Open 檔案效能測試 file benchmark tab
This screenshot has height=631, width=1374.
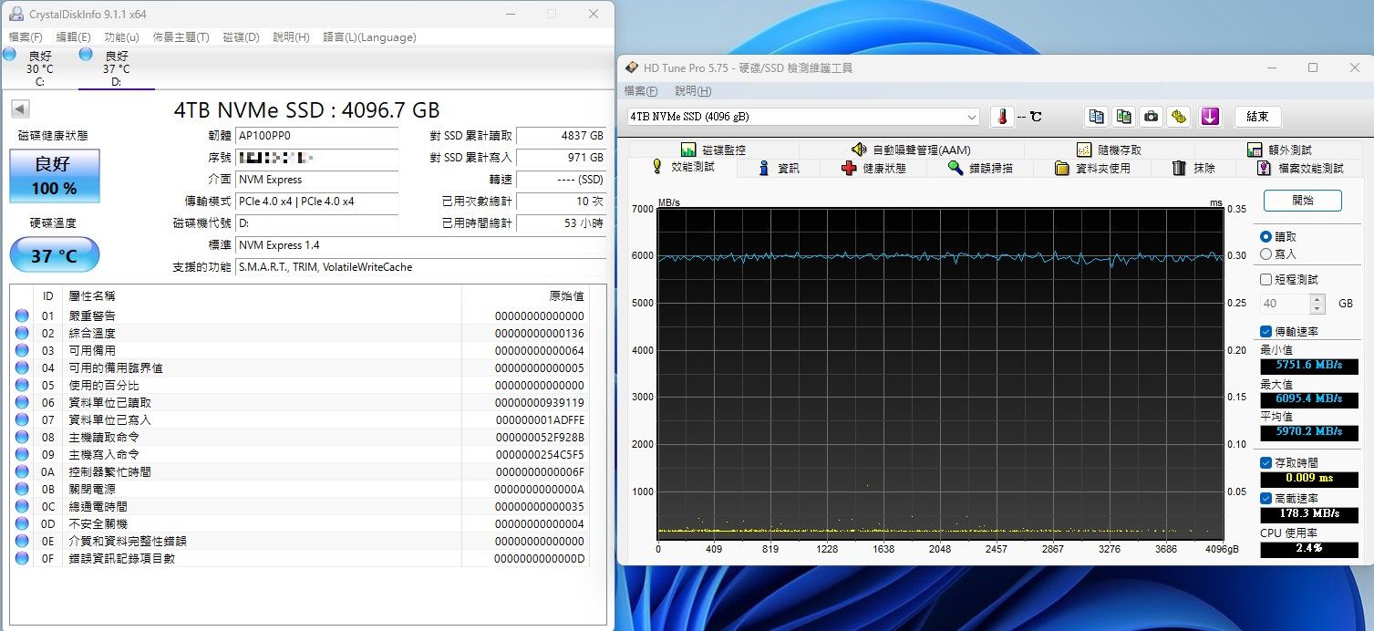point(1299,169)
